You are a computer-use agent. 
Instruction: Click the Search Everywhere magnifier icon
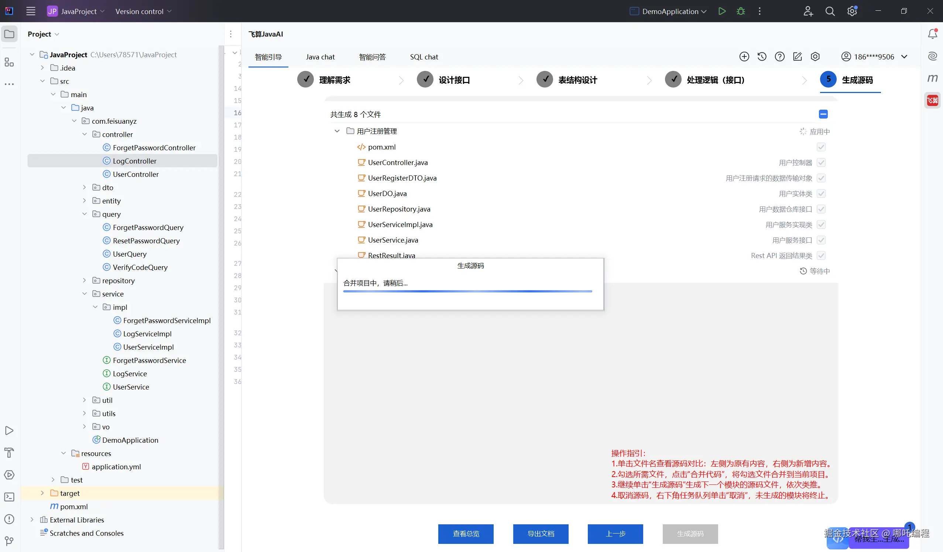pos(830,11)
